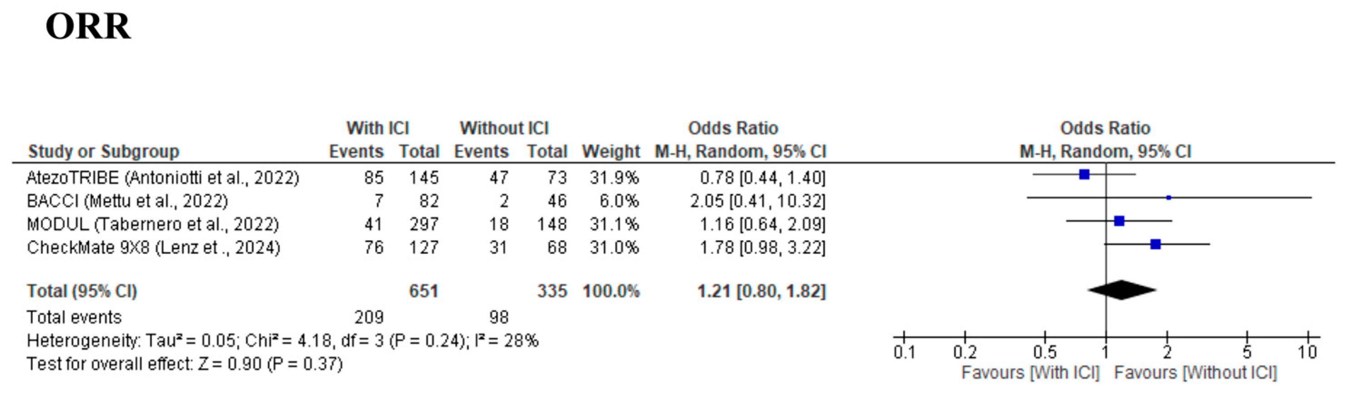Screen dimensions: 1348x393
Task: Click the Weight column header
Action: 611,151
